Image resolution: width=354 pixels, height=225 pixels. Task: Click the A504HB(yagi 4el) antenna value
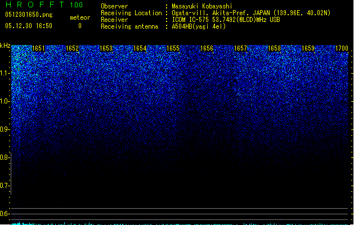point(199,26)
